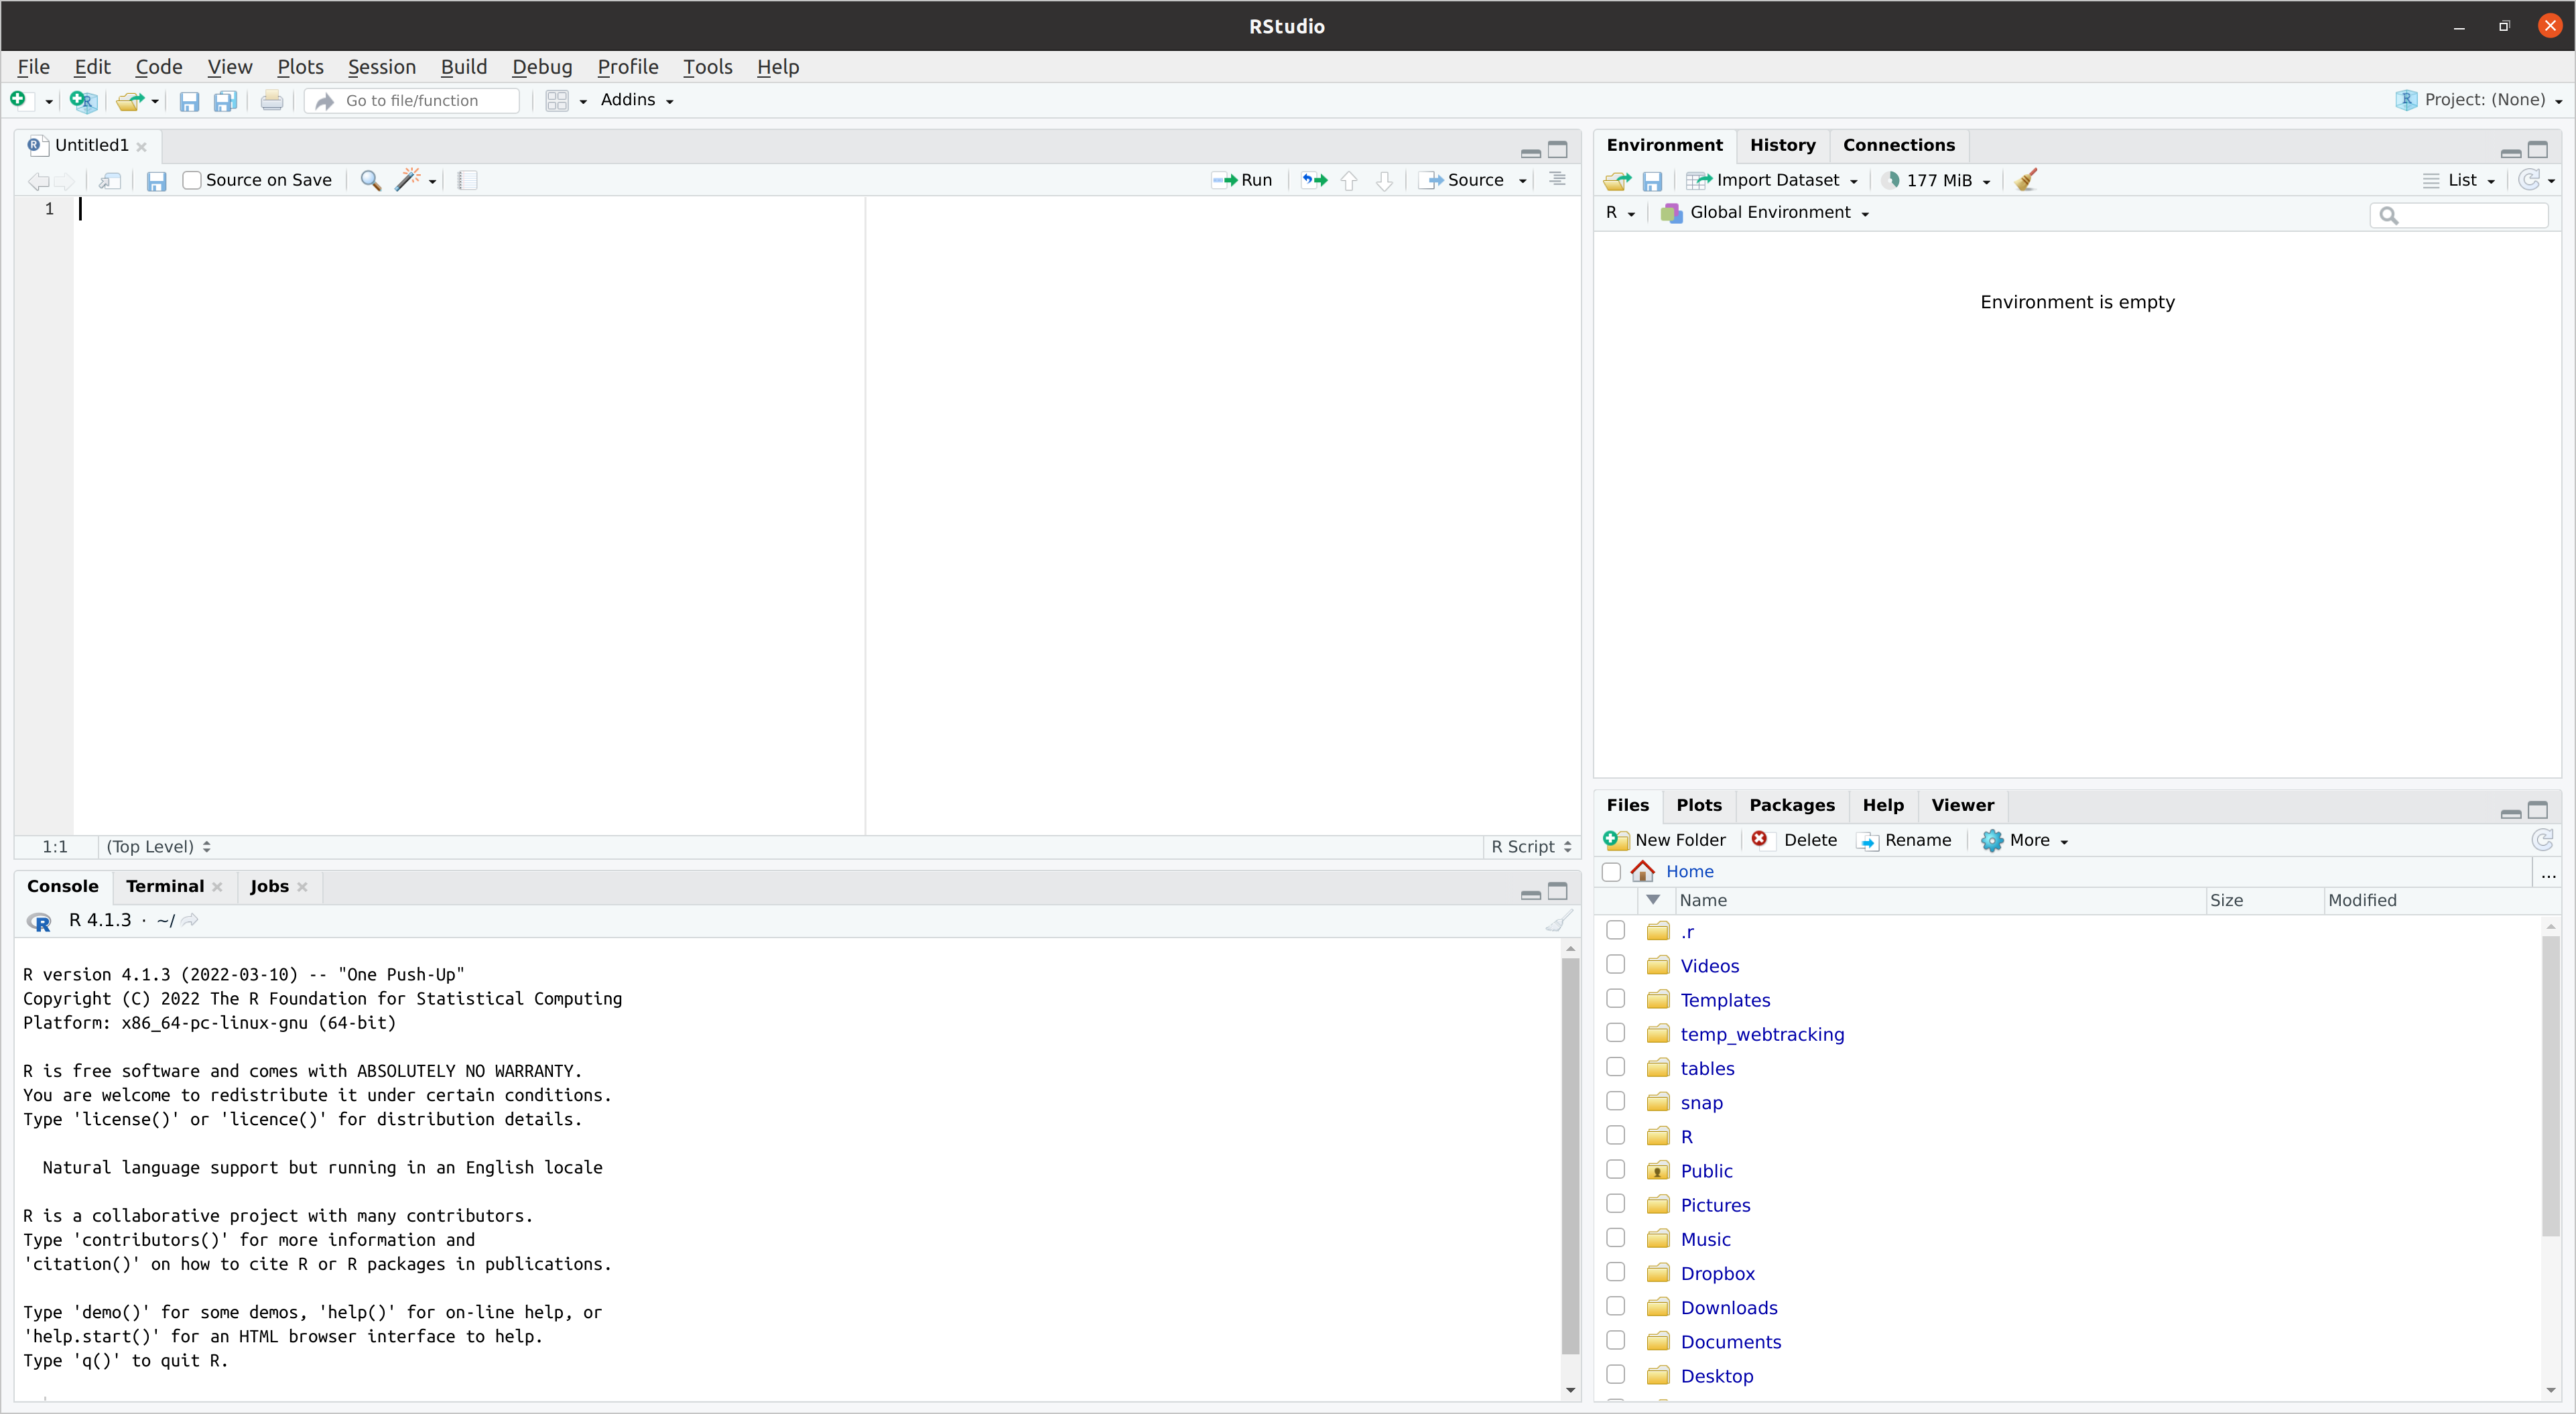Viewport: 2576px width, 1414px height.
Task: Switch to the Packages tab
Action: click(1791, 805)
